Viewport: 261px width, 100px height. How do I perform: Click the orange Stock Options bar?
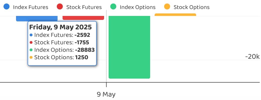pos(175,15)
